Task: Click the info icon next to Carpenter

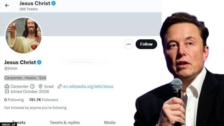Action: click(32, 86)
